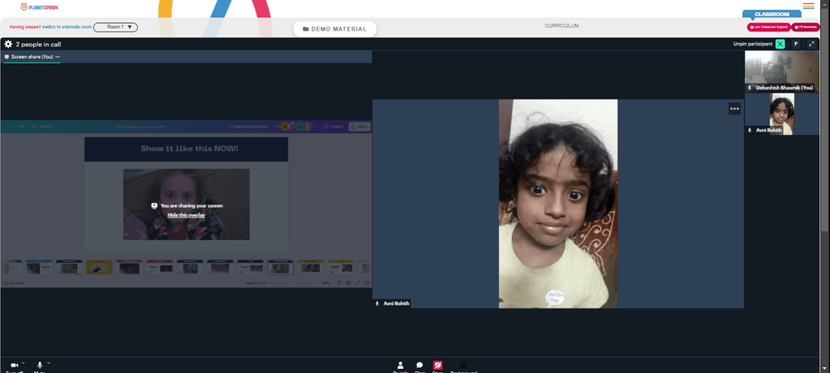Click Live Classroom Support button
Viewport: 830px width, 373px height.
[x=769, y=27]
